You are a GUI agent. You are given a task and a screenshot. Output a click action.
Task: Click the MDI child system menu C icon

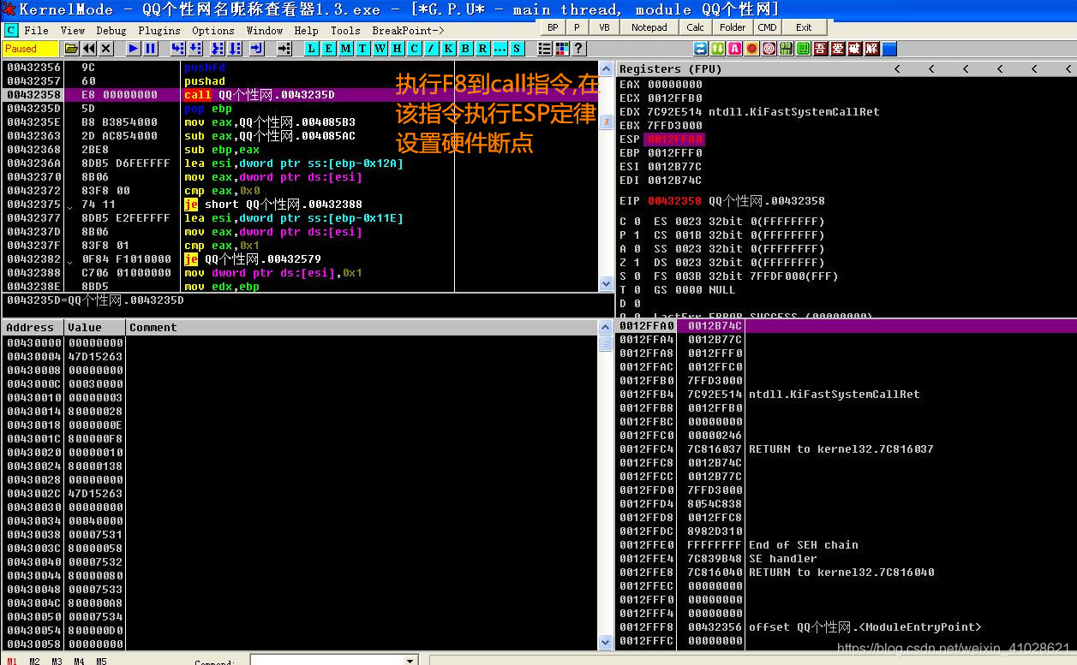10,30
